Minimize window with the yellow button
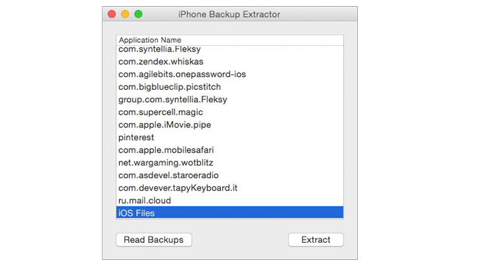Screen dimensions: 477x266 126,14
